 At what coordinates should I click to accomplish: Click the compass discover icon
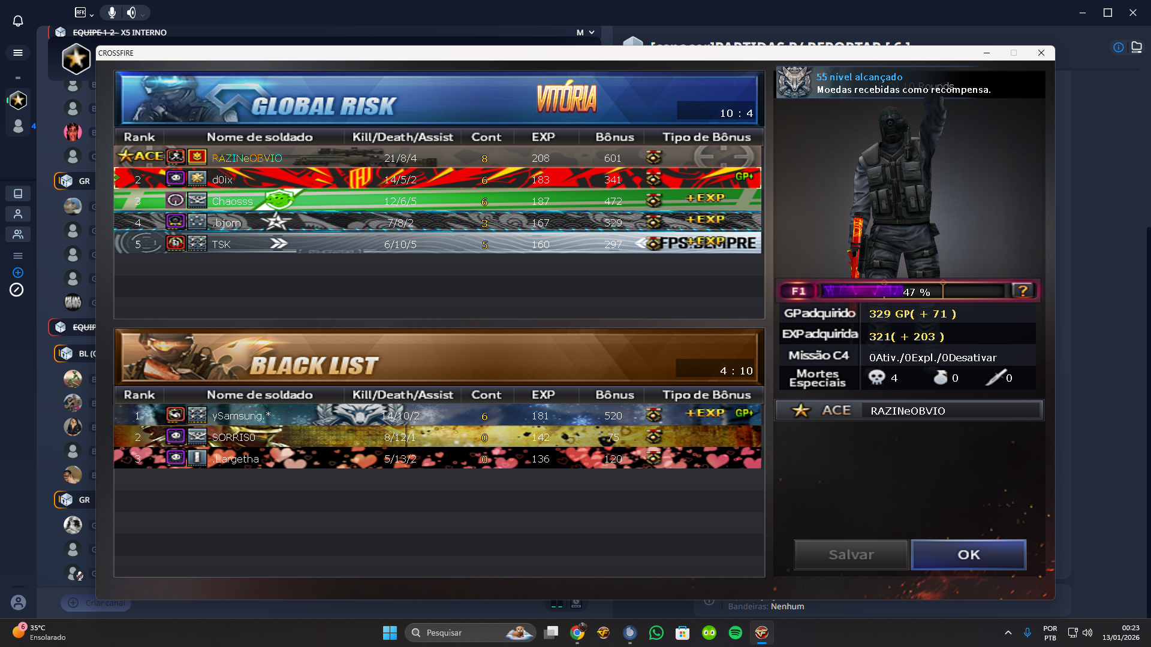tap(17, 290)
